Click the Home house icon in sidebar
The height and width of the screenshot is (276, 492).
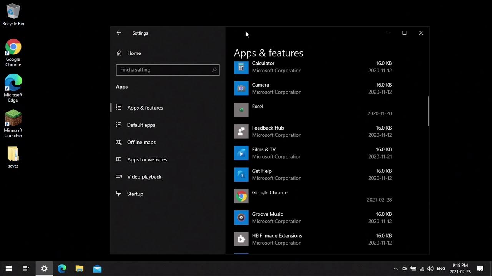[119, 53]
